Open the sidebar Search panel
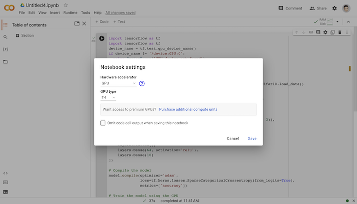 pyautogui.click(x=5, y=37)
